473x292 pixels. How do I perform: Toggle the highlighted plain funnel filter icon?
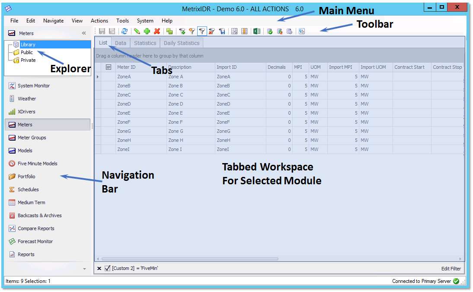202,31
